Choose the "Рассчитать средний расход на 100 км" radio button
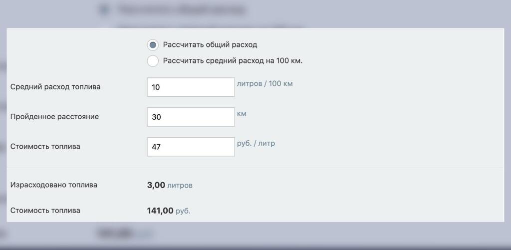Viewport: 511px width, 250px height. tap(153, 61)
